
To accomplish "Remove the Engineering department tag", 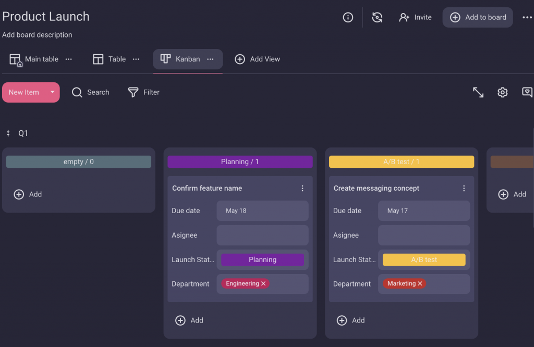I will point(263,283).
